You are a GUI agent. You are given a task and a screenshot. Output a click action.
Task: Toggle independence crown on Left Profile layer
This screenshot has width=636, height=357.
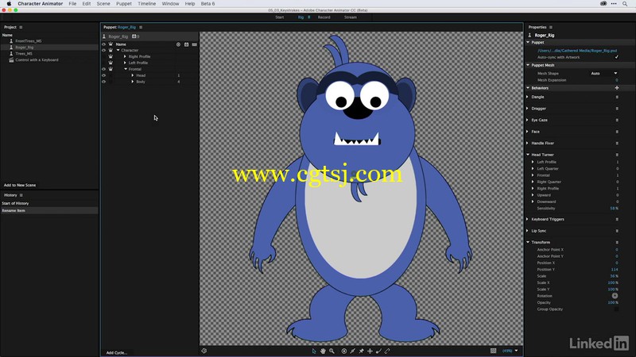[111, 63]
